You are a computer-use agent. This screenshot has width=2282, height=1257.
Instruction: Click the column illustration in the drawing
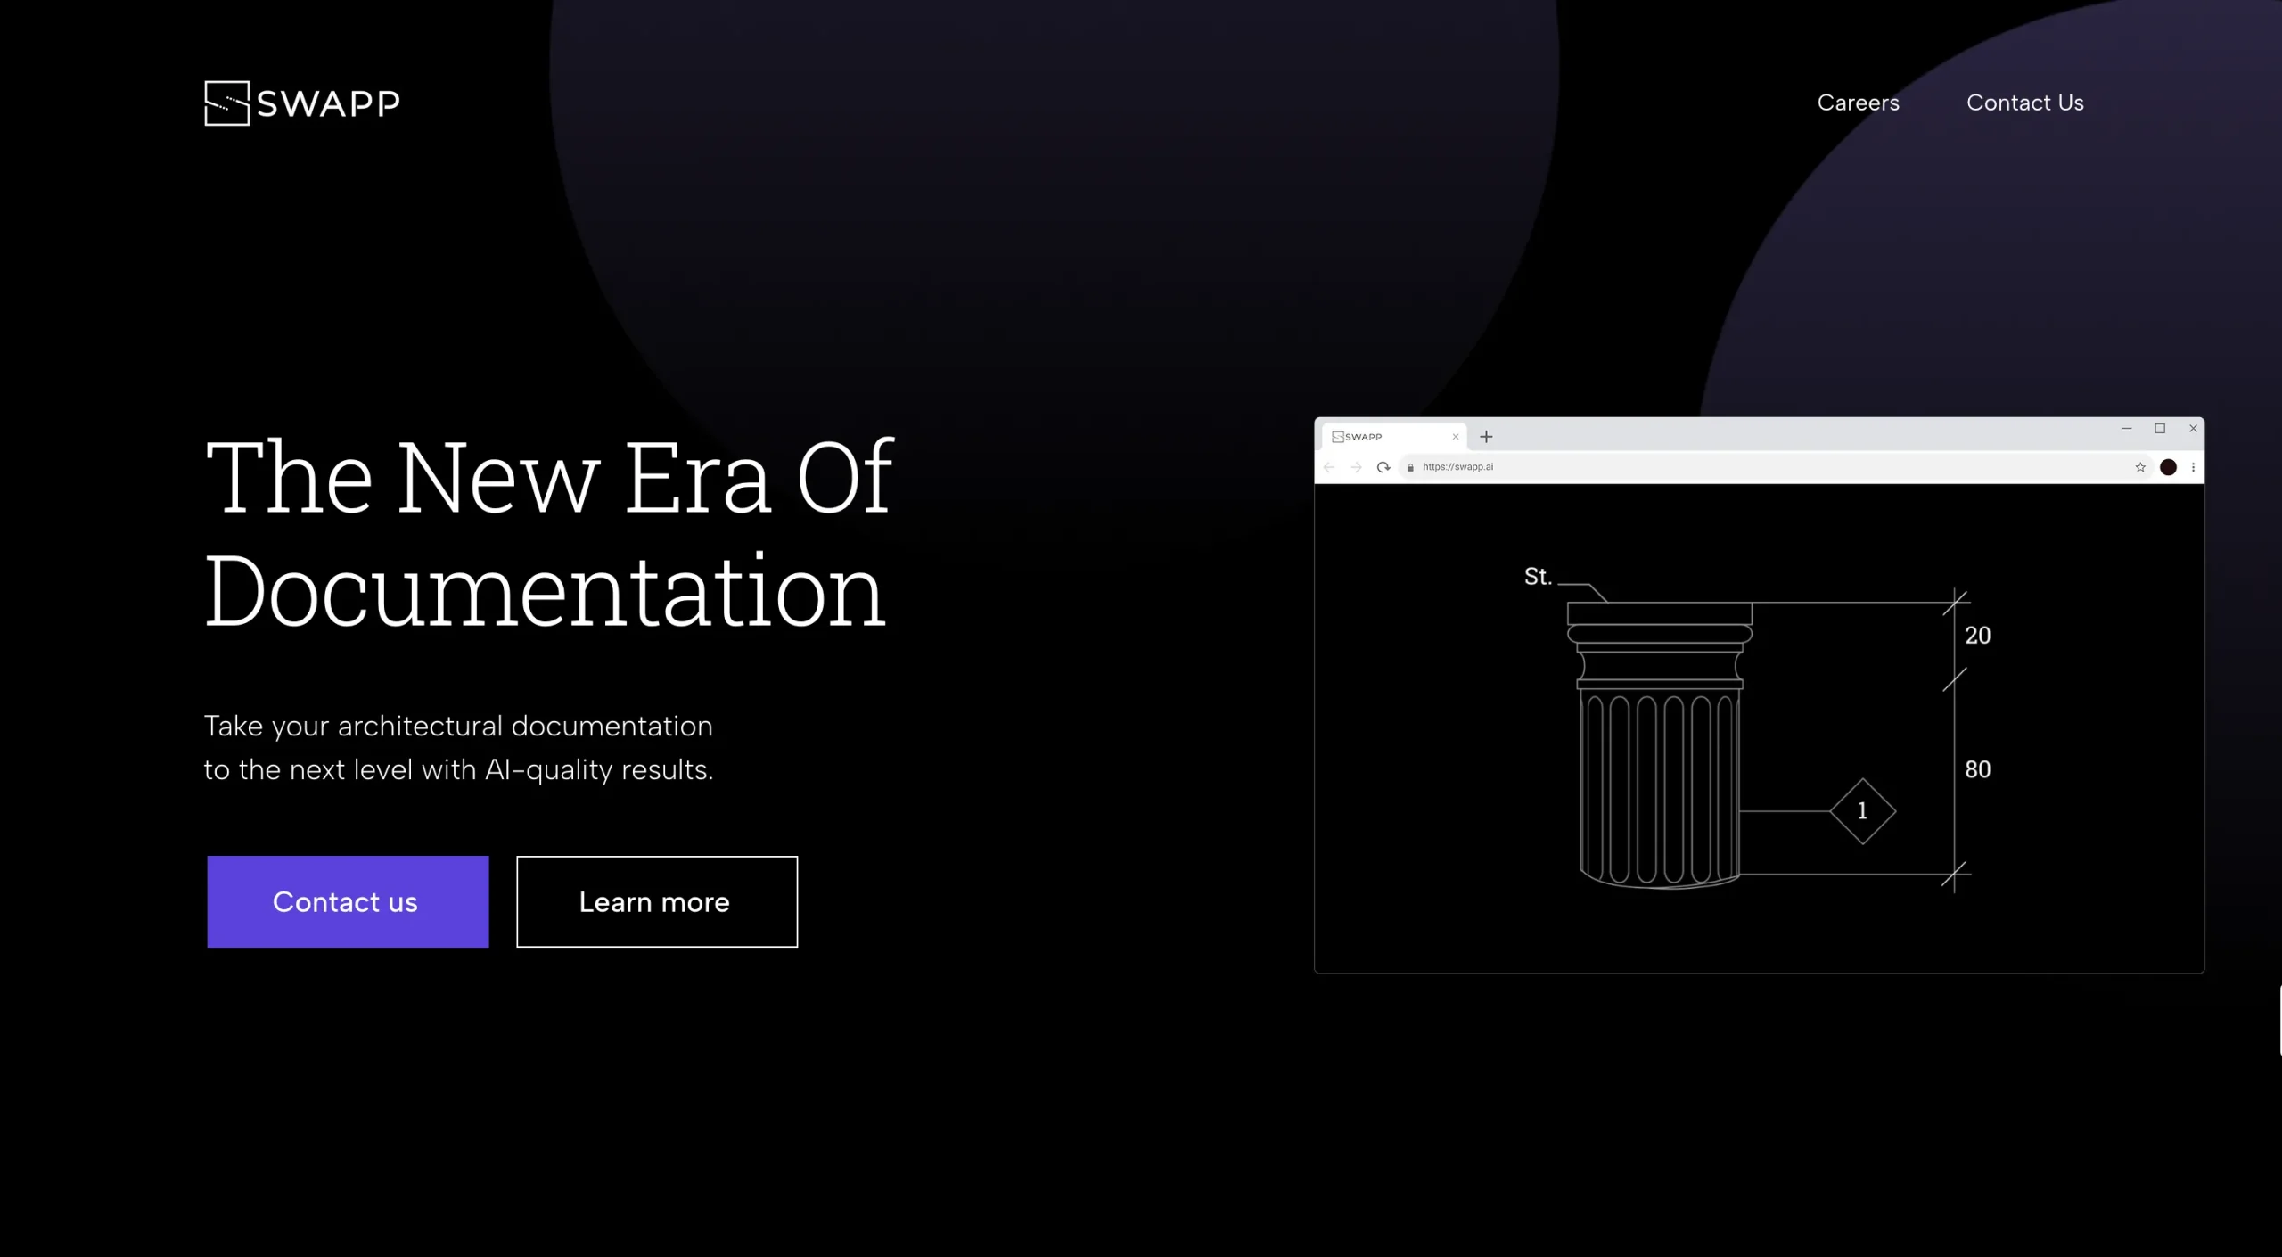pyautogui.click(x=1659, y=745)
